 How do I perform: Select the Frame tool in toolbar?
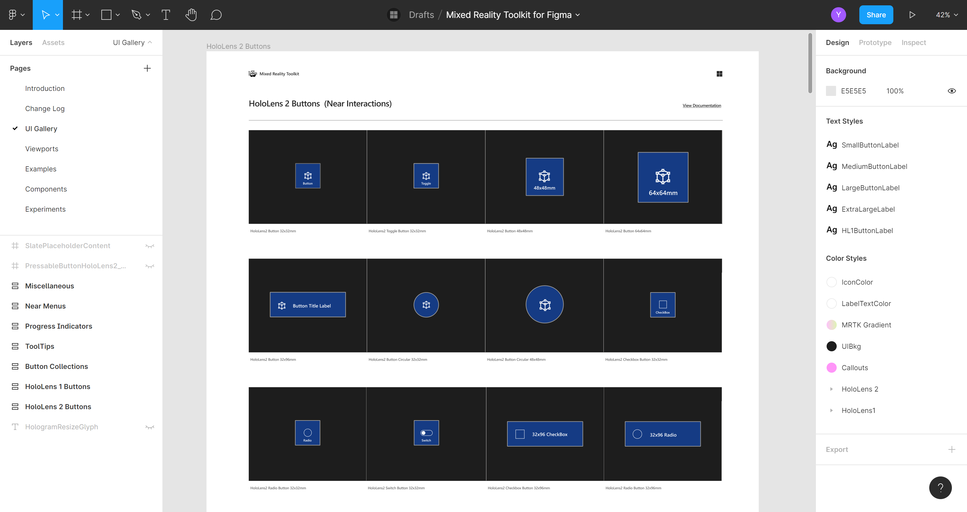pos(76,15)
